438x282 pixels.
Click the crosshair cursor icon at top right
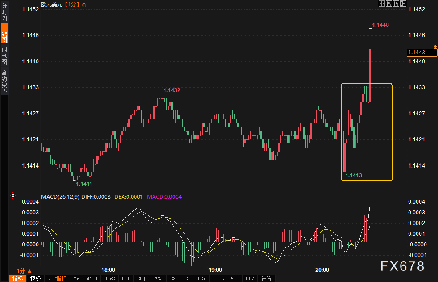(381, 4)
